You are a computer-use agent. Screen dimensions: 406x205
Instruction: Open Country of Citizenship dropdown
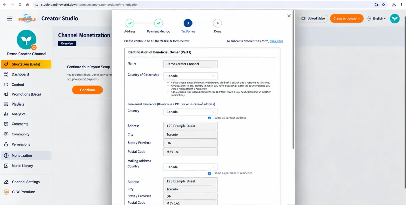190,76
